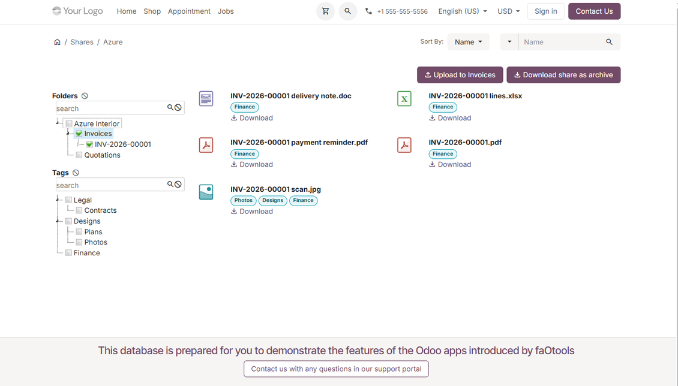Screen dimensions: 678x386
Task: Clear folder selection icon next to Folders heading
Action: pos(85,96)
